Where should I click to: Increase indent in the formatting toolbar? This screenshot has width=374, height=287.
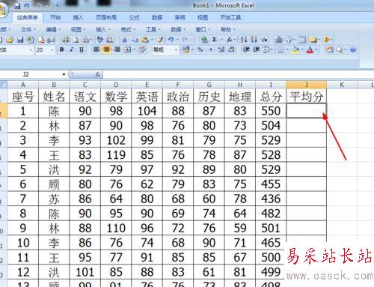coord(257,49)
